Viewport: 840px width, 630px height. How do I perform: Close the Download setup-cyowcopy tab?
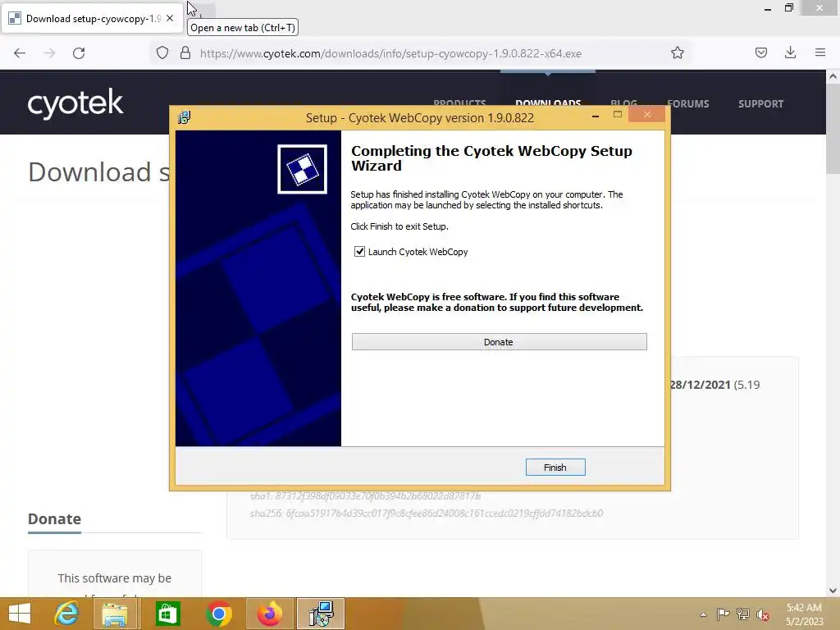[170, 18]
